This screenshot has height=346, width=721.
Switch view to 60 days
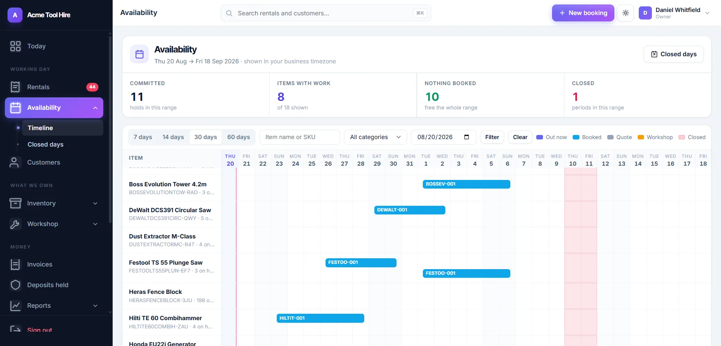(238, 137)
